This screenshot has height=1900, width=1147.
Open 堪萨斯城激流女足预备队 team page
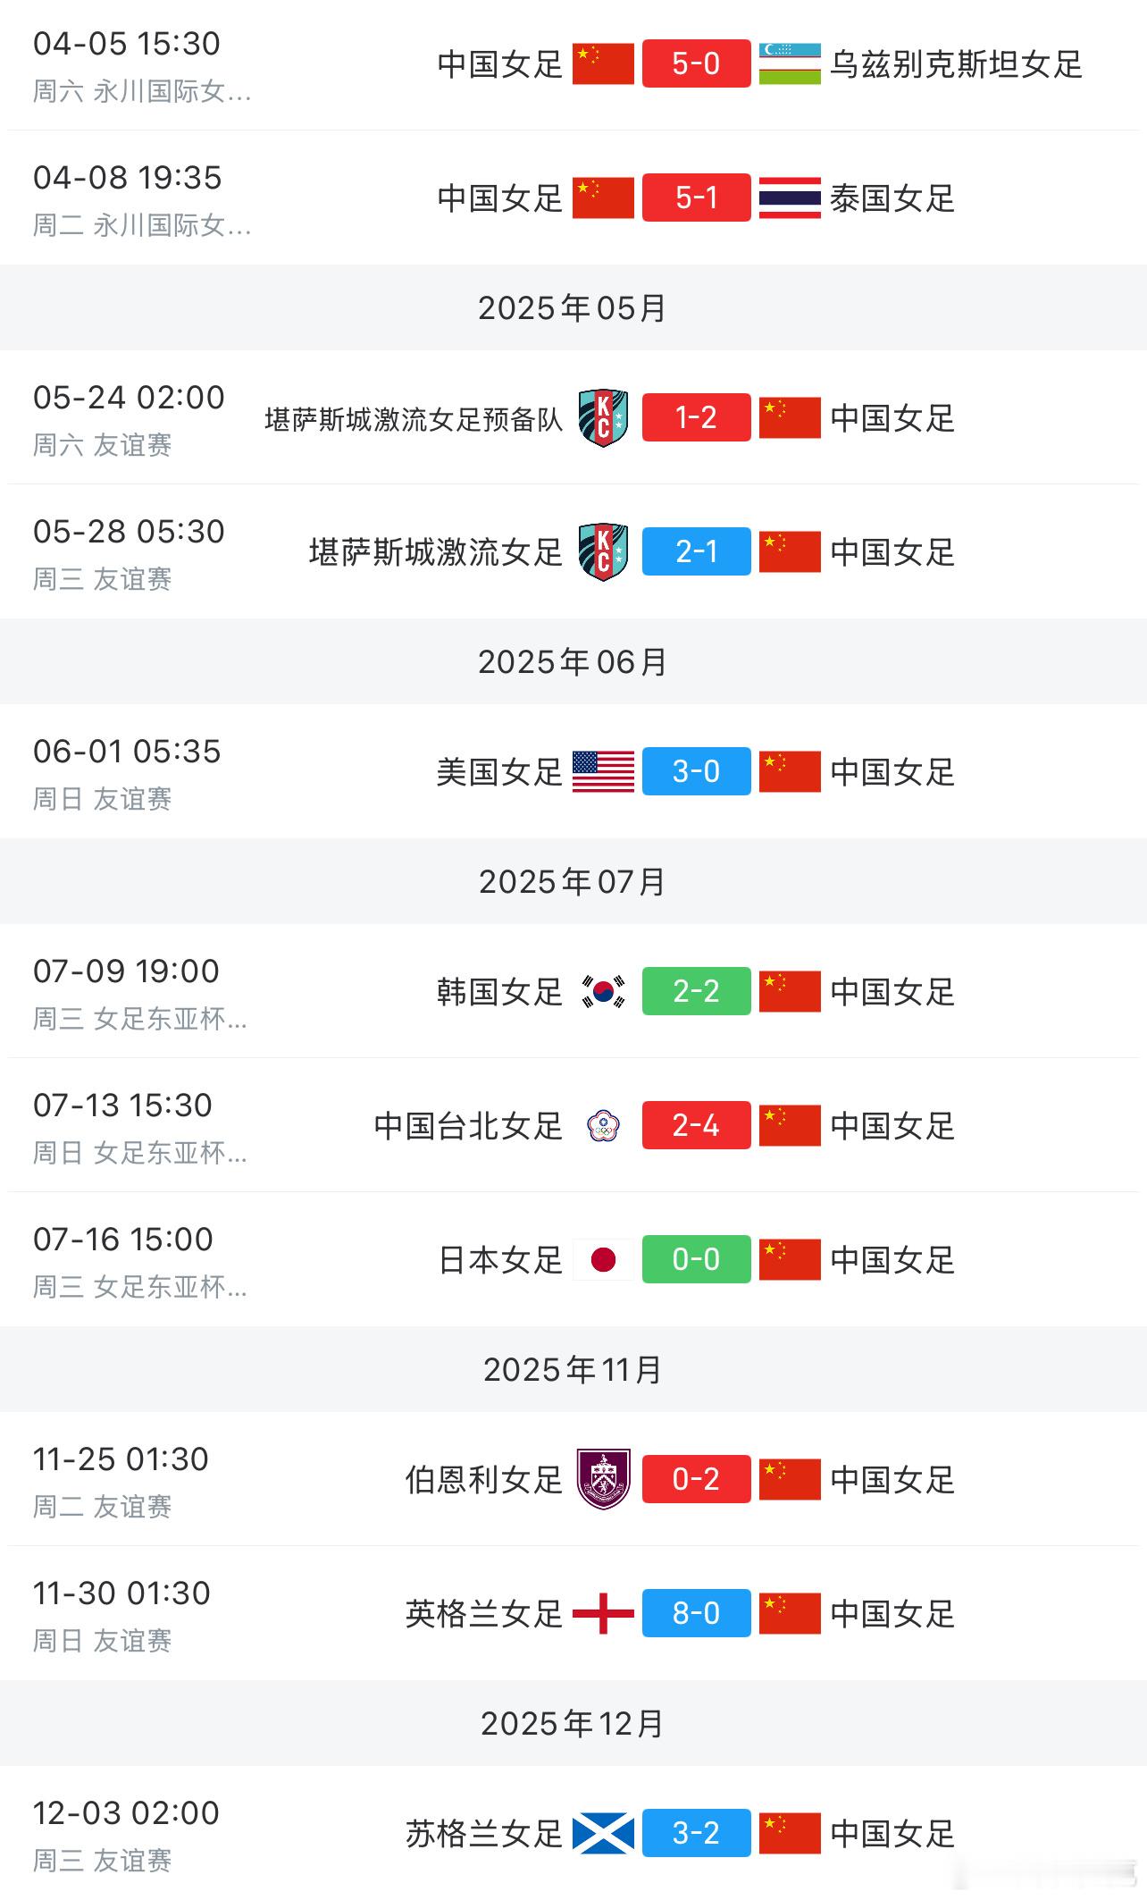pos(414,418)
